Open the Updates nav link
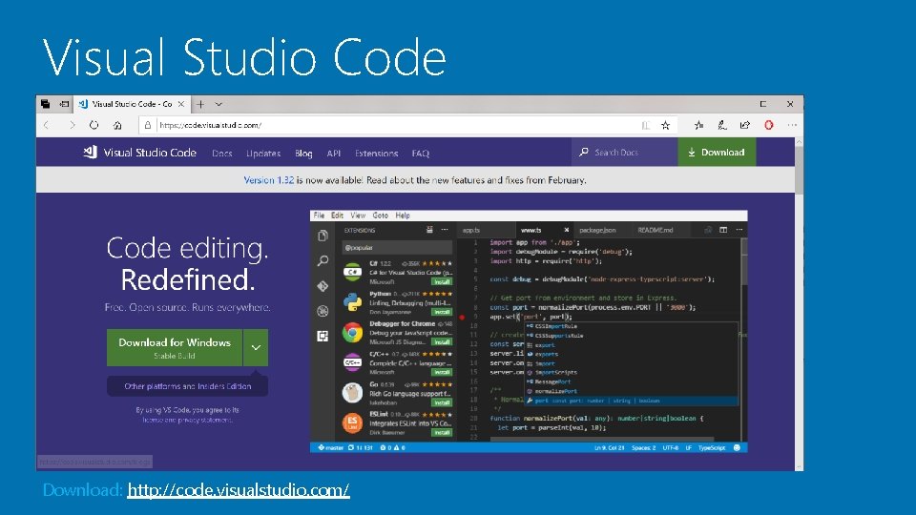The height and width of the screenshot is (515, 916). point(263,153)
